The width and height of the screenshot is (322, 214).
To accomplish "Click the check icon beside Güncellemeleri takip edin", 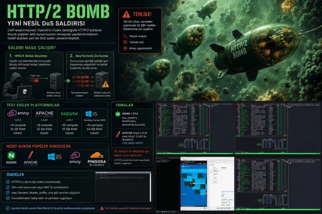I will click(x=8, y=198).
